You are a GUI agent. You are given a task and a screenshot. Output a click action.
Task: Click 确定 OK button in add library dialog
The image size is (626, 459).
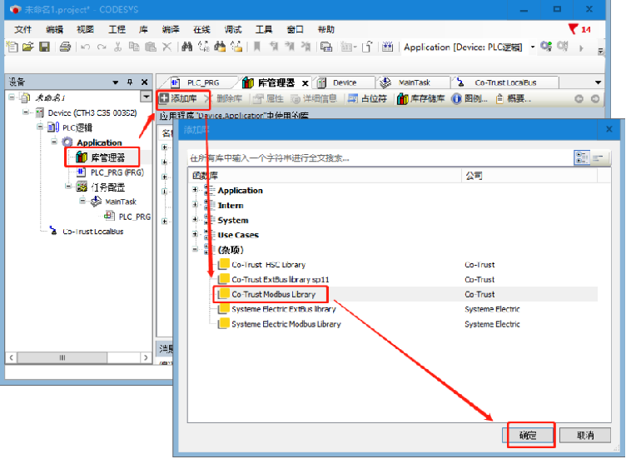528,435
